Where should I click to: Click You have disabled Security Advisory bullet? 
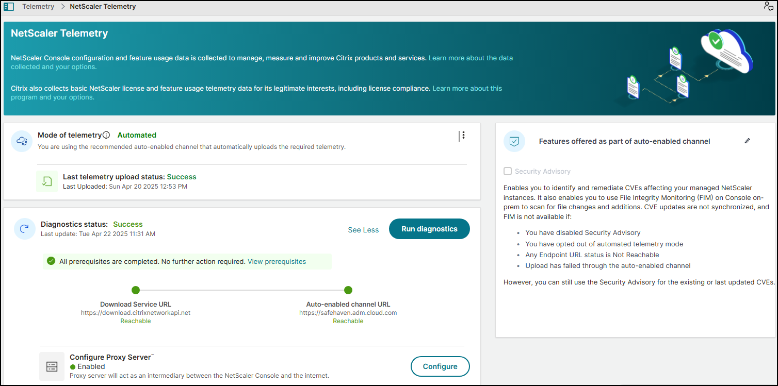point(583,232)
